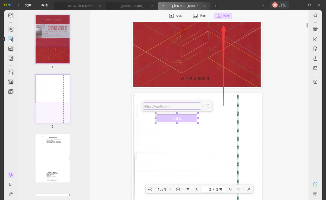Toggle the 链接 link editing mode
The width and height of the screenshot is (326, 200).
click(223, 16)
